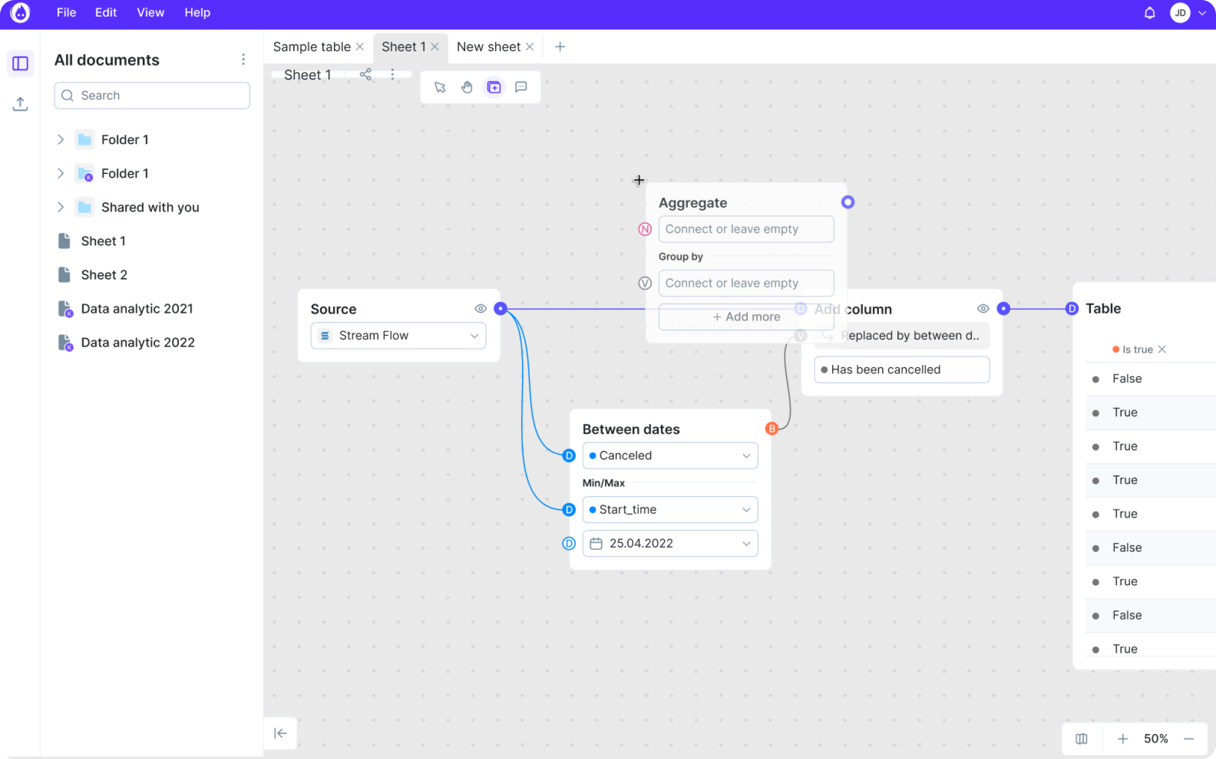Select the pointer cursor tool
Image resolution: width=1216 pixels, height=759 pixels.
pos(440,87)
